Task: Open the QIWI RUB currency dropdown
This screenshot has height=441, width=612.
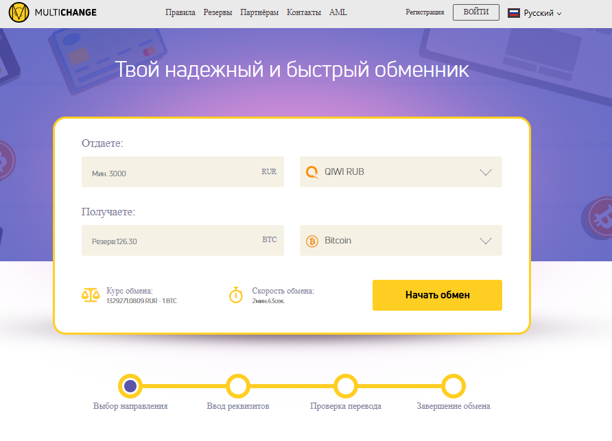Action: coord(401,172)
